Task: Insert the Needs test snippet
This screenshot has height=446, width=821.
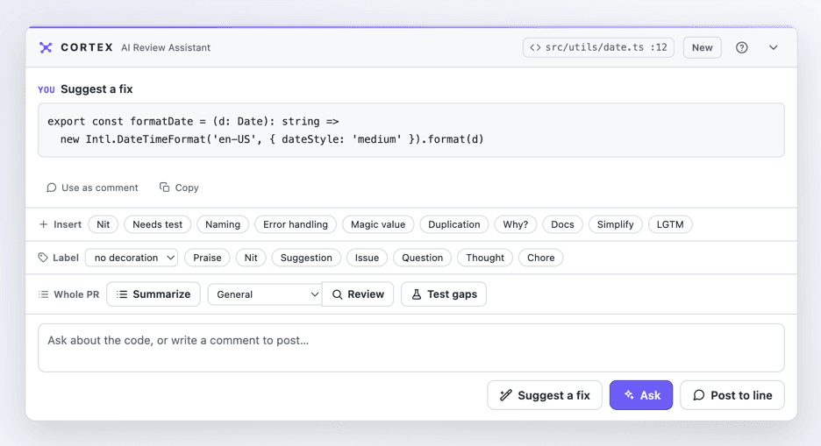Action: tap(158, 224)
